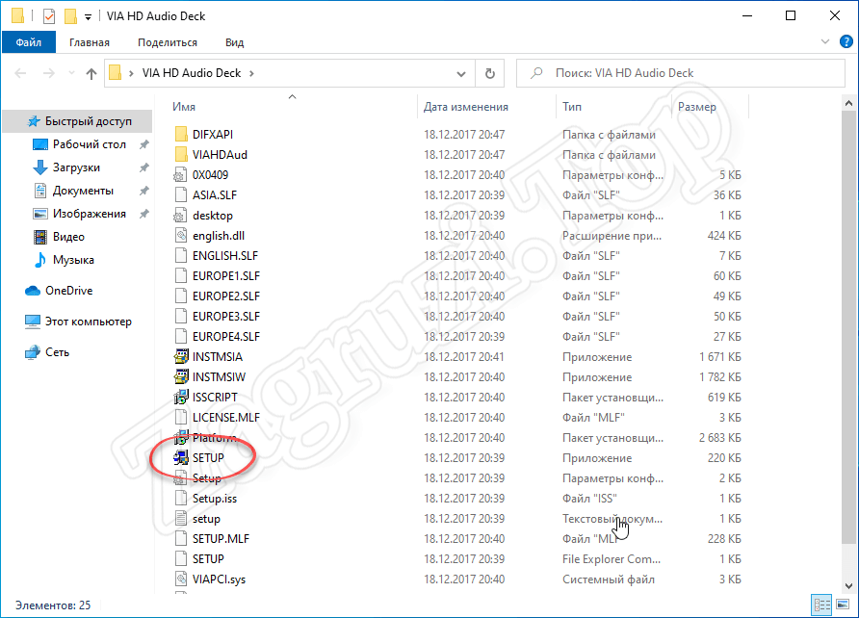Switch to the Вид ribbon tab
This screenshot has width=859, height=618.
(x=234, y=42)
